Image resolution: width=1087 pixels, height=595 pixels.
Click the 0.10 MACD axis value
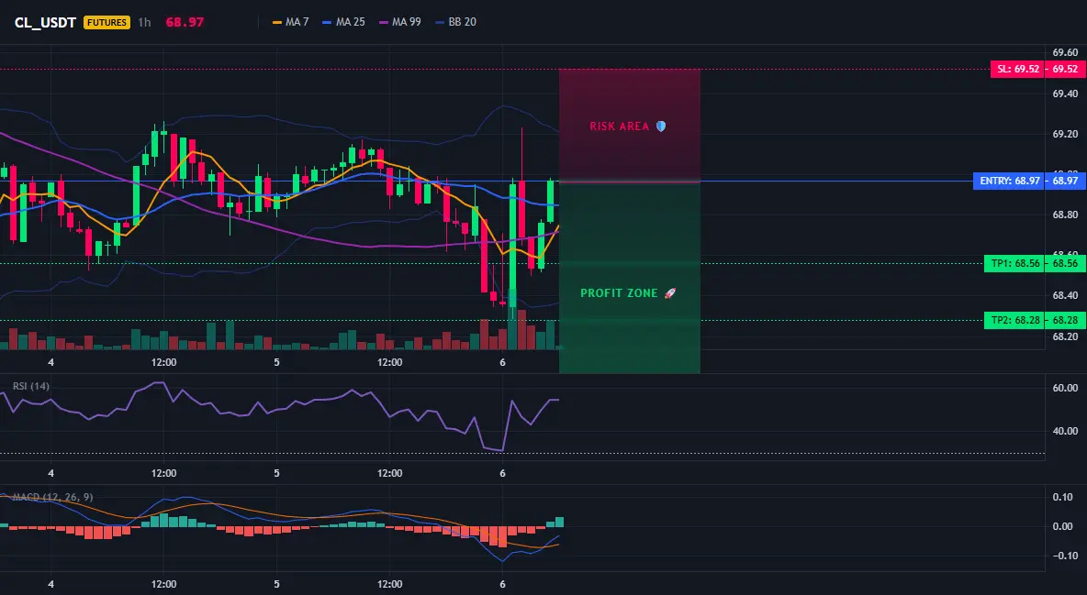[x=1062, y=497]
